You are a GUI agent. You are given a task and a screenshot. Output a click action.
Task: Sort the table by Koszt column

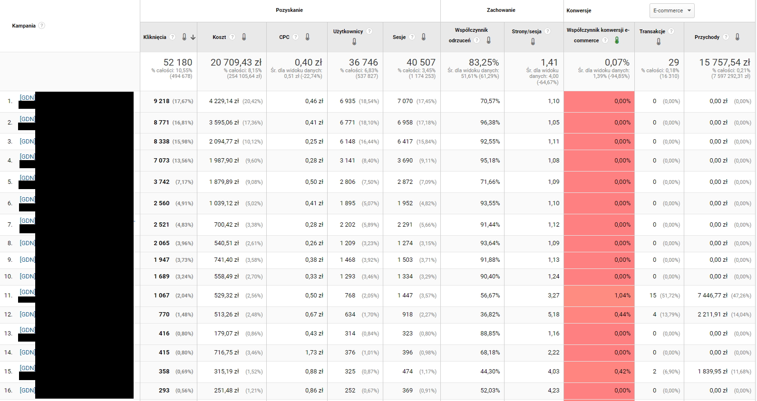tap(219, 37)
